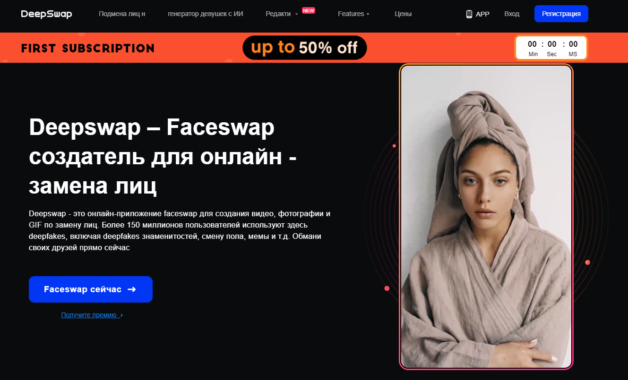Click the Вход login link

click(x=512, y=14)
